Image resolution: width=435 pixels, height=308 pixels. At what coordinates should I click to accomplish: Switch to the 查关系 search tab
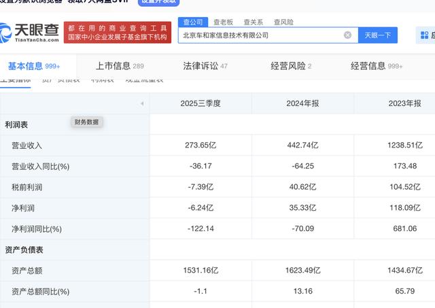pos(254,22)
